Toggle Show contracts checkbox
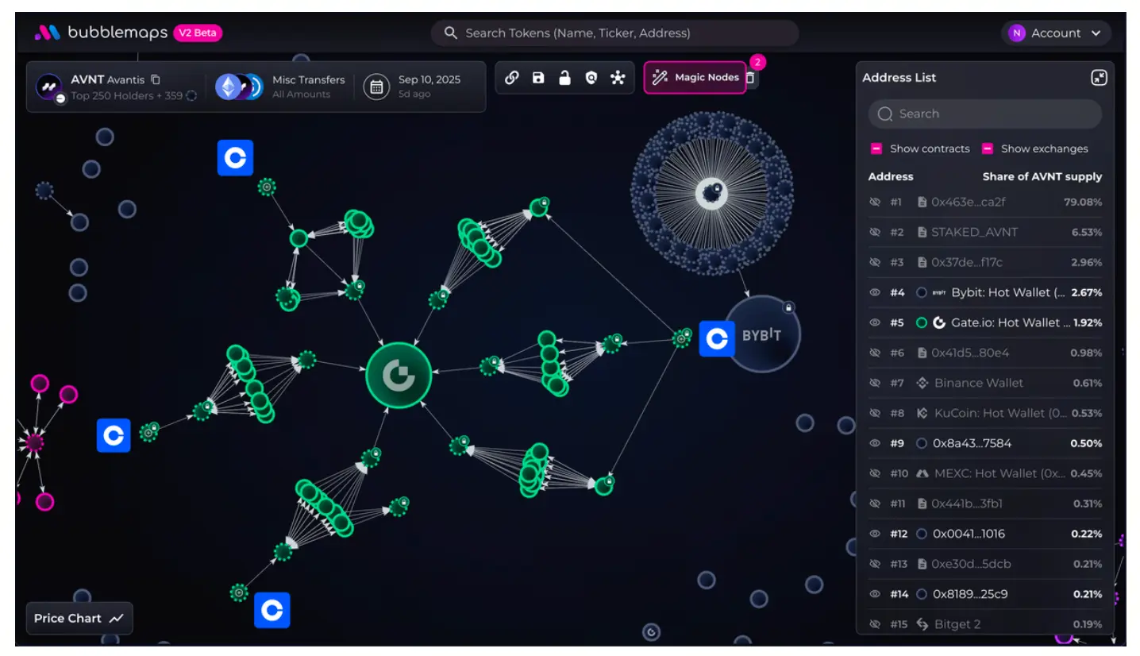This screenshot has width=1140, height=656. 876,149
